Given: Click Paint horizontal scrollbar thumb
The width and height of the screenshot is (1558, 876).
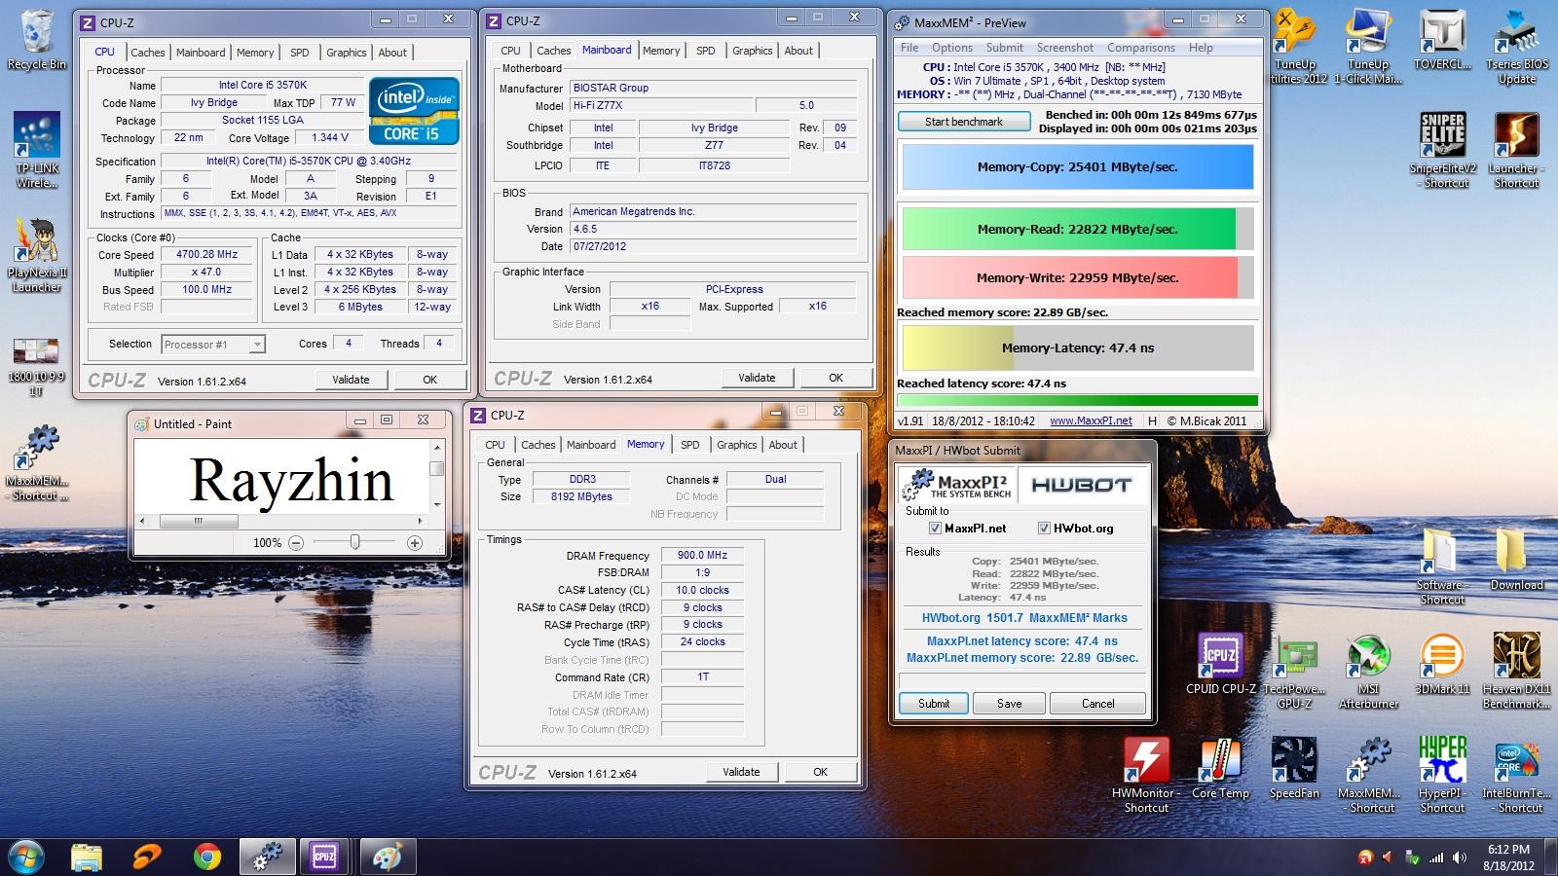Looking at the screenshot, I should click(199, 521).
